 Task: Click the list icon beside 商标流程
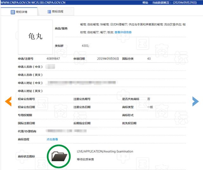tap(49, 12)
